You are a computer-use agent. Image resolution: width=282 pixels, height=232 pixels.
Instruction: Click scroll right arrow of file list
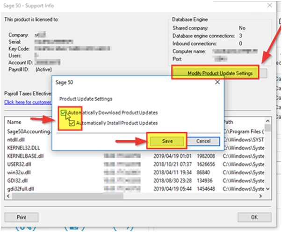coord(260,196)
